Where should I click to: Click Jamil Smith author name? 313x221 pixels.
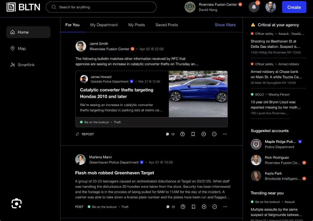tap(99, 44)
